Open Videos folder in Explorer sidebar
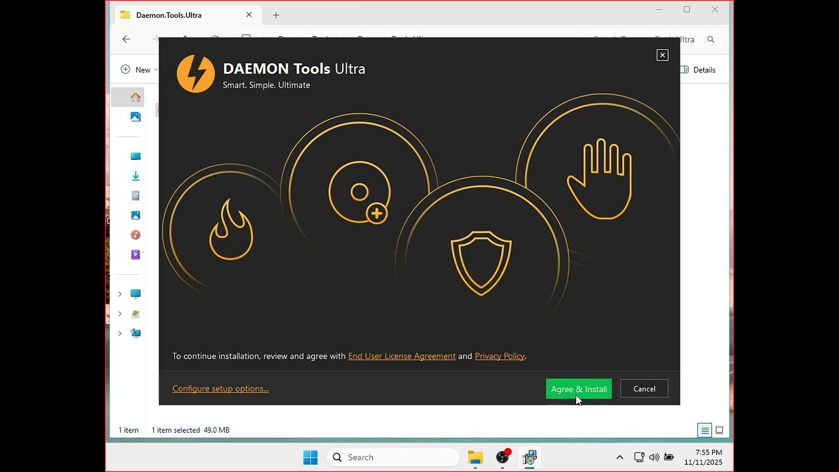The height and width of the screenshot is (472, 839). click(136, 254)
